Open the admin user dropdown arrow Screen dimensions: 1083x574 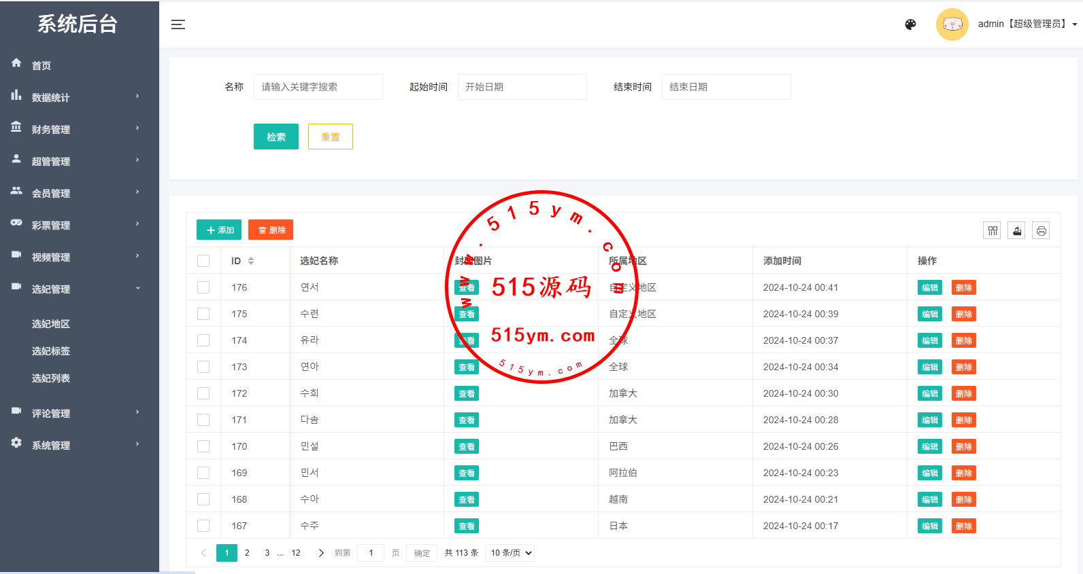click(x=1075, y=24)
